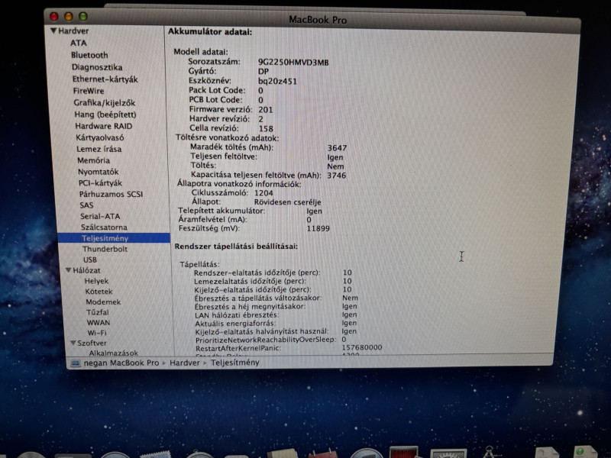This screenshot has width=611, height=458.
Task: Select Ethernet-kártyák in the sidebar
Action: coord(105,79)
